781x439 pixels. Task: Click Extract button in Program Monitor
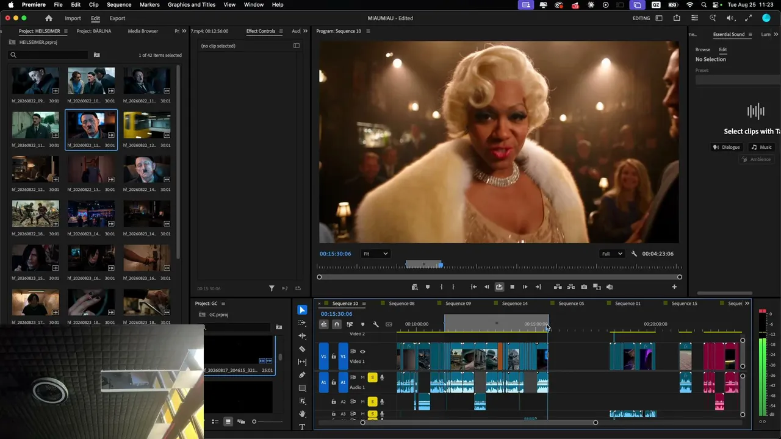tap(571, 287)
